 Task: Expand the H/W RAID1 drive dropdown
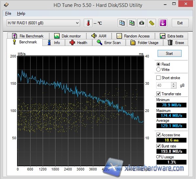[x=43, y=23]
